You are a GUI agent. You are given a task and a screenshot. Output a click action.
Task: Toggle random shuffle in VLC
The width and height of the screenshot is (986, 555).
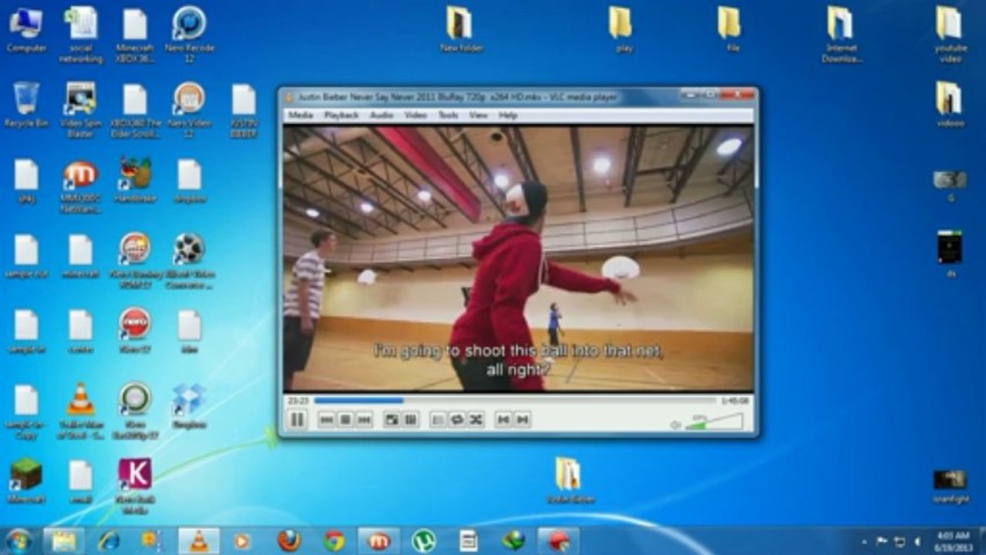pyautogui.click(x=475, y=420)
